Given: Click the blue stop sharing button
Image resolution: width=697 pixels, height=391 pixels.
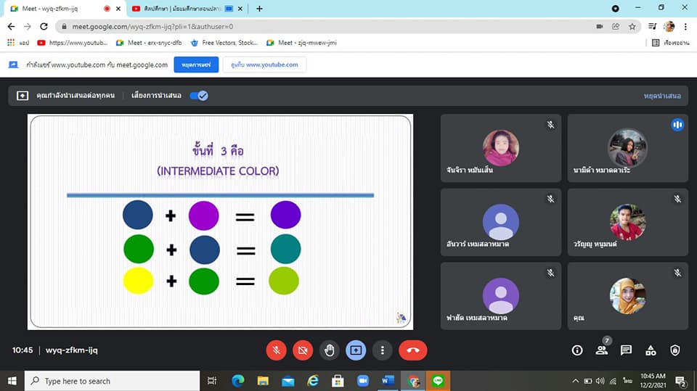Looking at the screenshot, I should 196,65.
